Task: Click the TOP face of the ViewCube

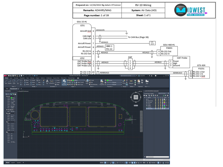Action: click(136, 97)
